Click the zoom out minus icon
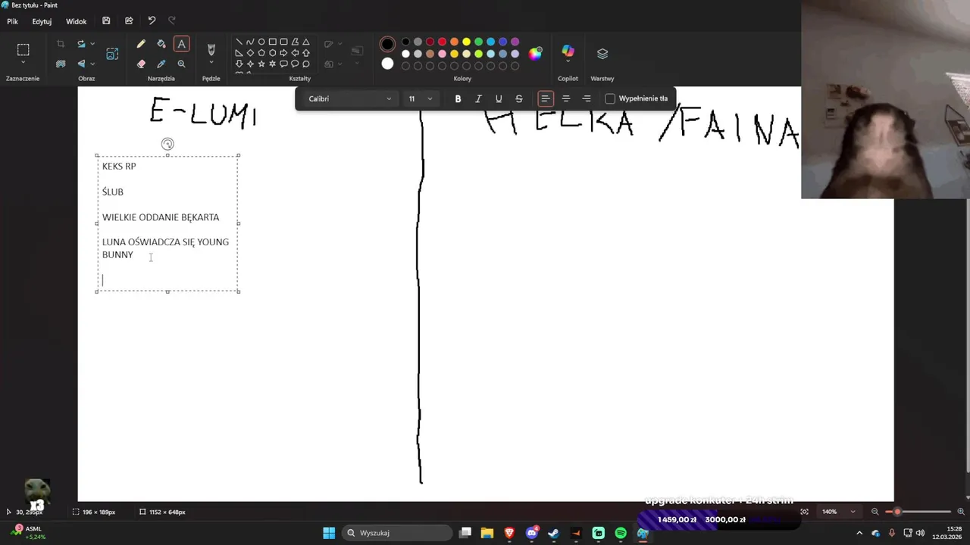 point(875,512)
